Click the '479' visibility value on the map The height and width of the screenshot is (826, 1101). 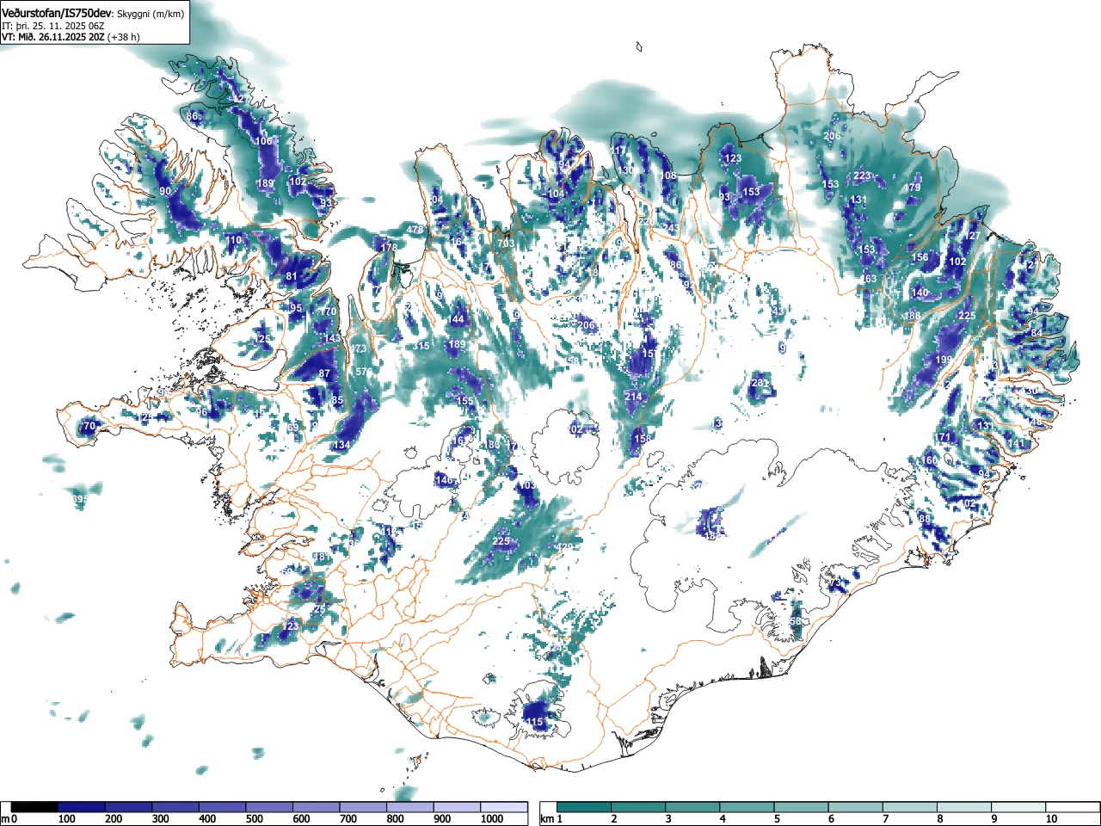point(415,230)
